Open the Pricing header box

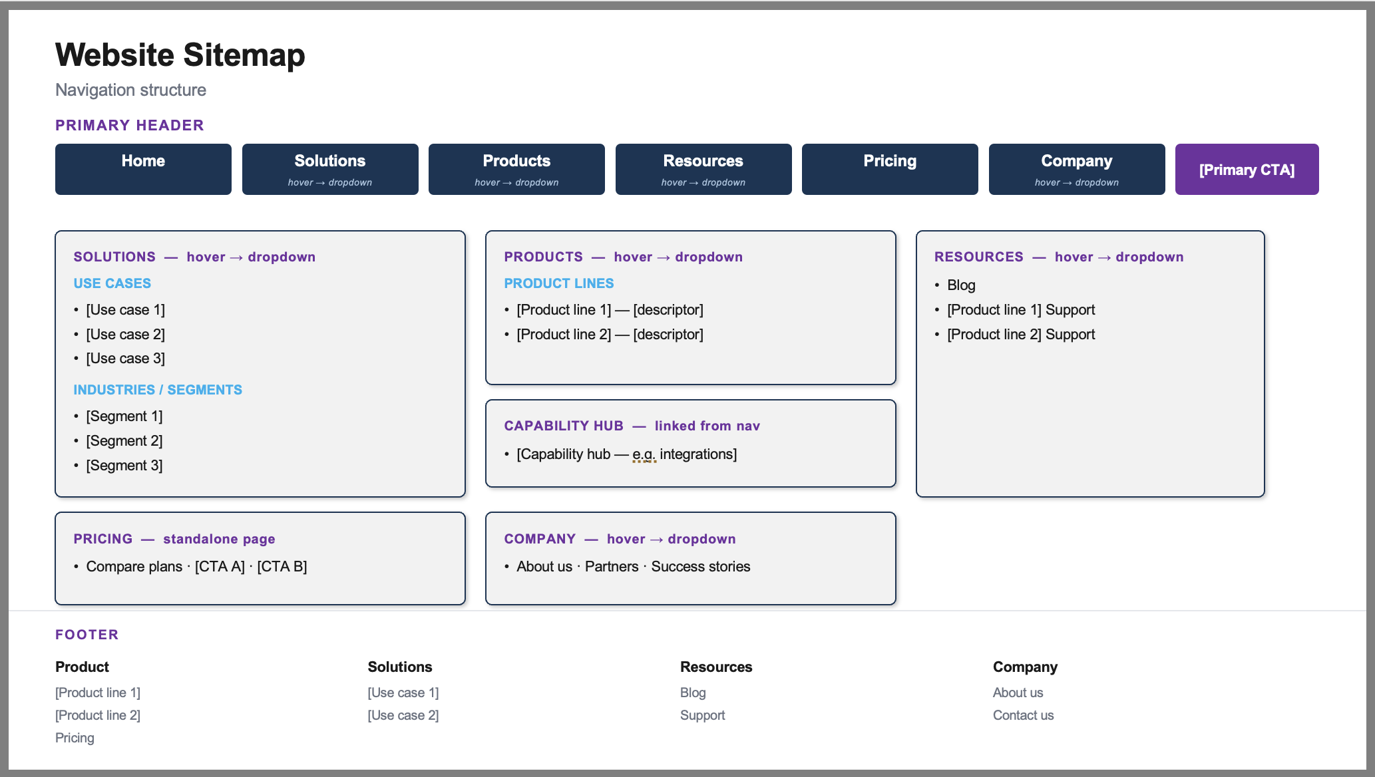coord(890,169)
